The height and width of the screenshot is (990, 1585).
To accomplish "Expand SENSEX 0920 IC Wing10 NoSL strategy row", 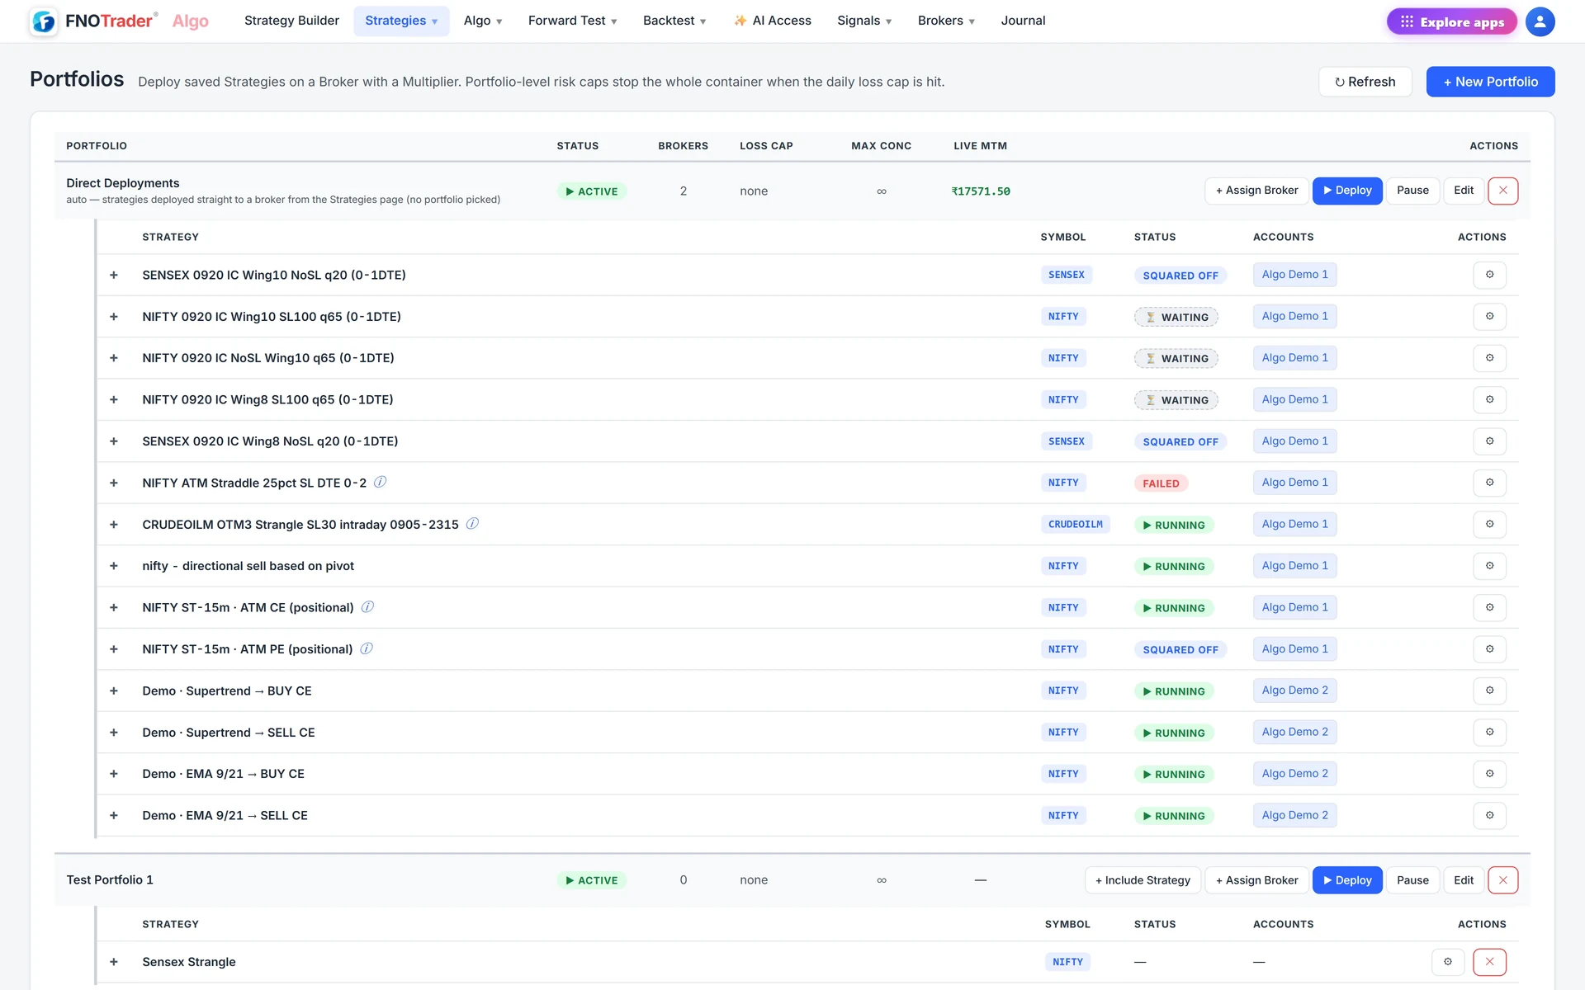I will (x=114, y=275).
